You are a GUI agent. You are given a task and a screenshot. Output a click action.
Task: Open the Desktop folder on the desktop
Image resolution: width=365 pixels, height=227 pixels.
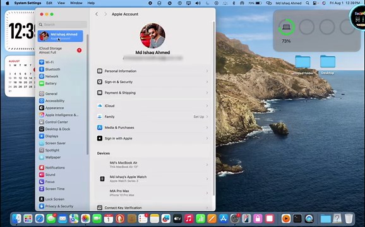328,64
